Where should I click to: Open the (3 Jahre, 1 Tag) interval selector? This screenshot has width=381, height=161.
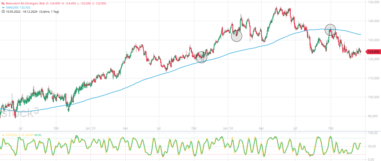(x=49, y=11)
